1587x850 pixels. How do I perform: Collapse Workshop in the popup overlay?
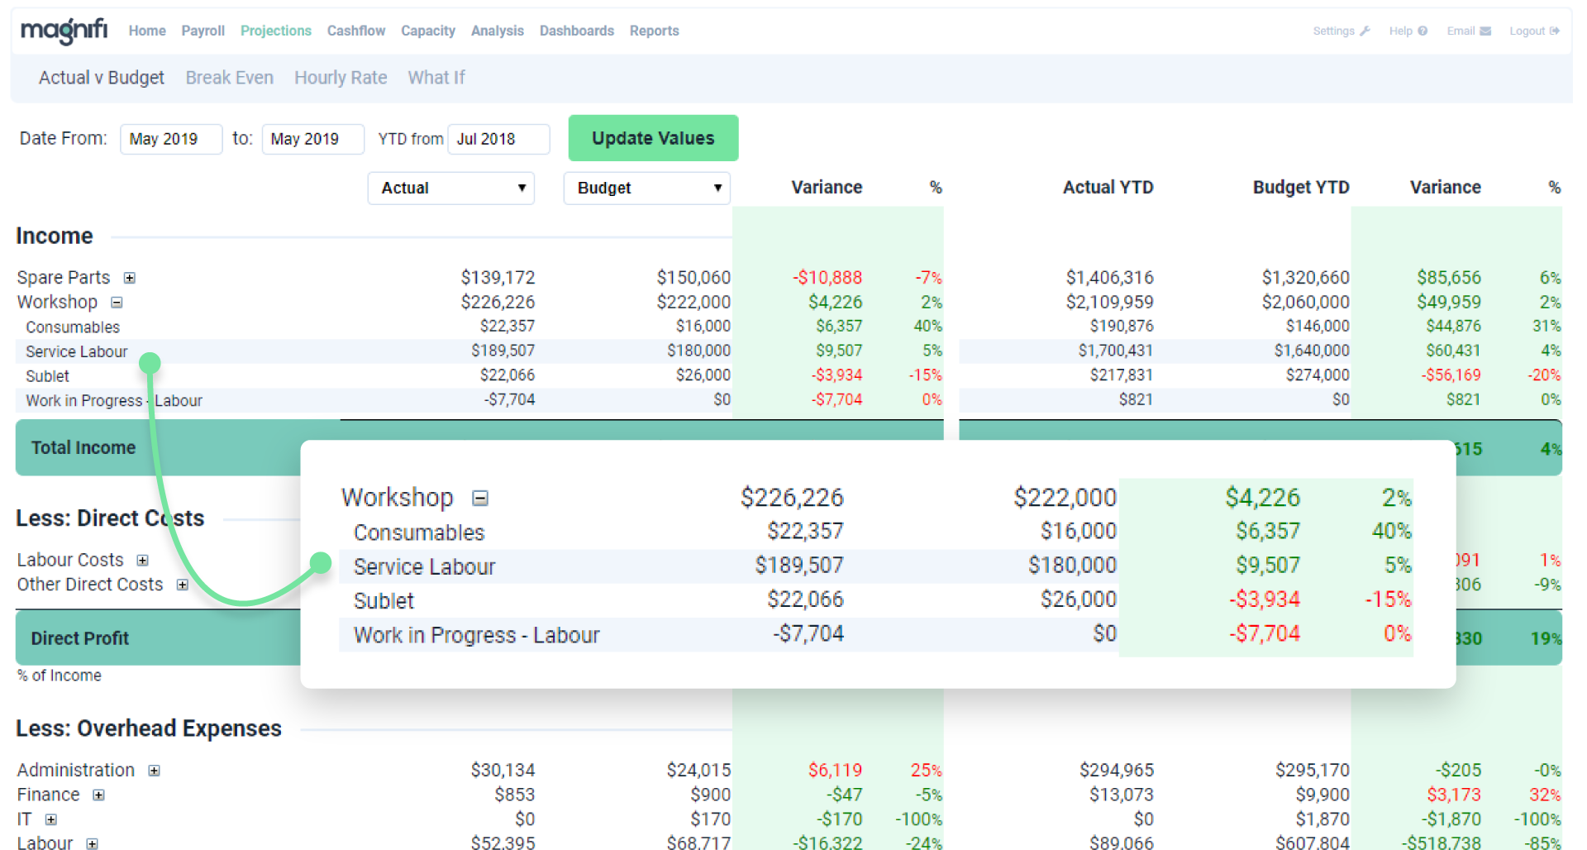click(x=480, y=498)
